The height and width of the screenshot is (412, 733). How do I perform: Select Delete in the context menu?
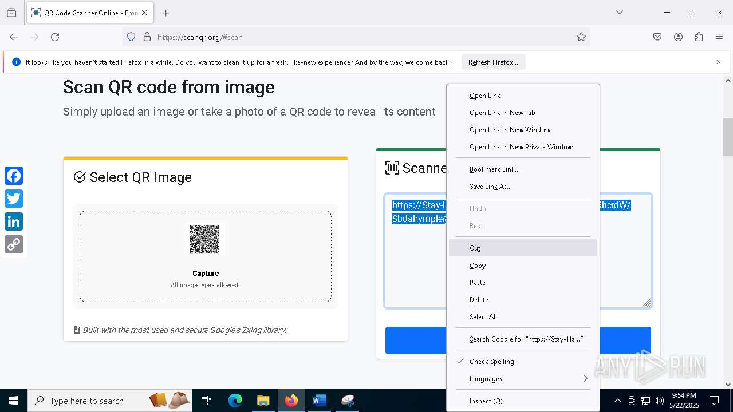[523, 300]
